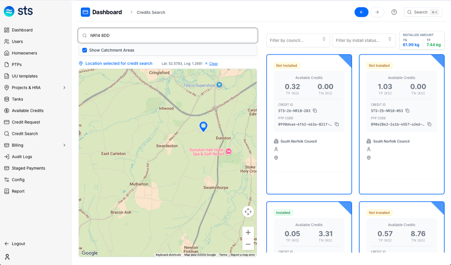Click 3.31 TN value on Installed card

point(325,234)
